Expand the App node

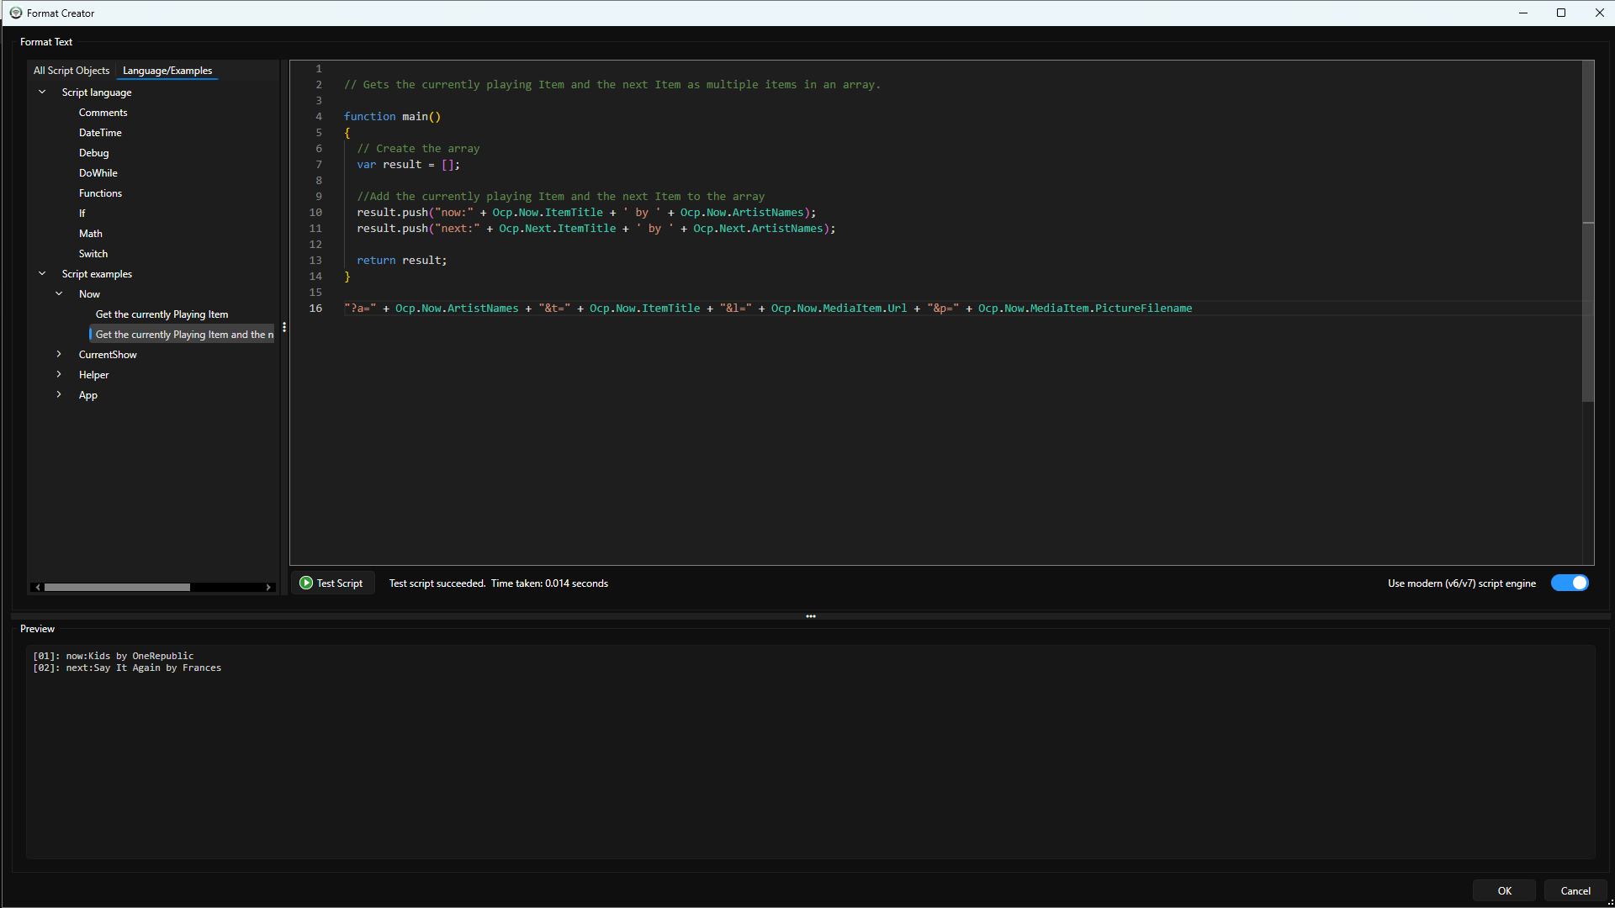59,394
